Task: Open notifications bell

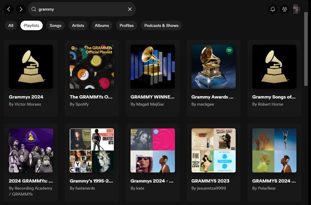Action: point(273,9)
